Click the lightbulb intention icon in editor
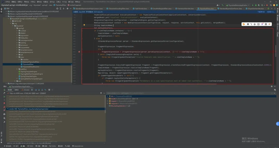The width and height of the screenshot is (279, 148). click(x=84, y=25)
